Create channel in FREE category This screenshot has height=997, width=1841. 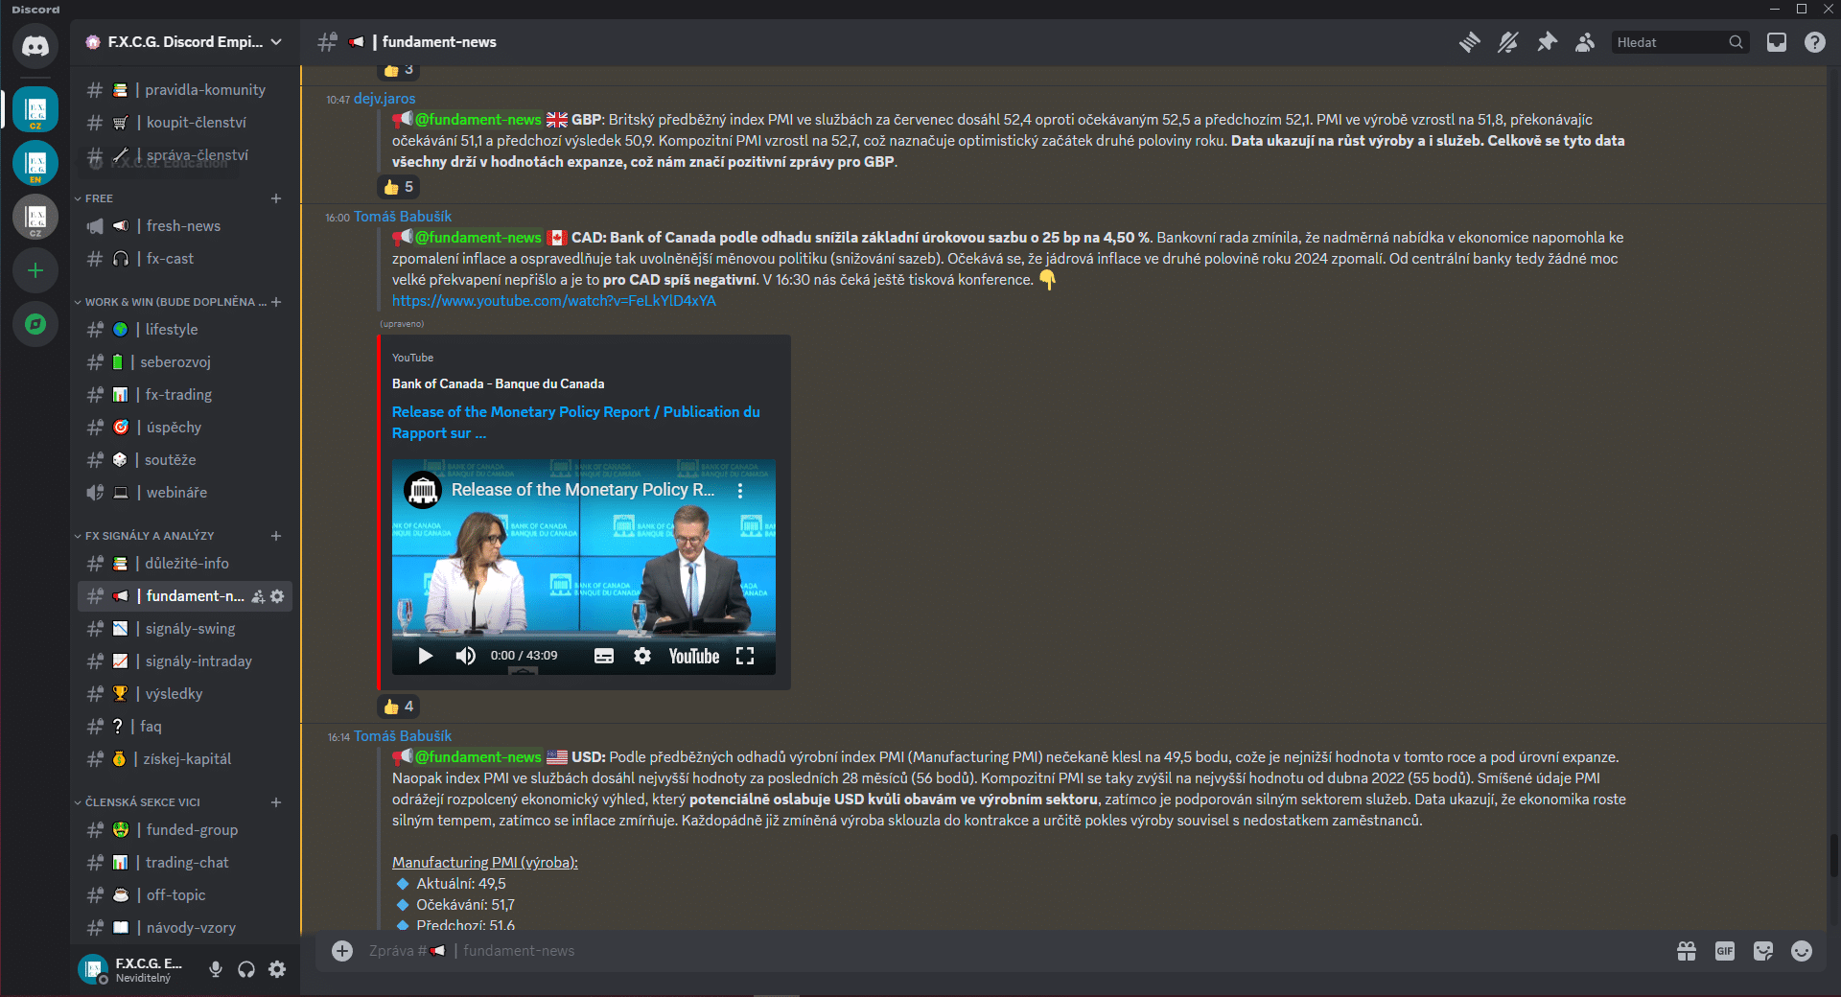pos(276,198)
